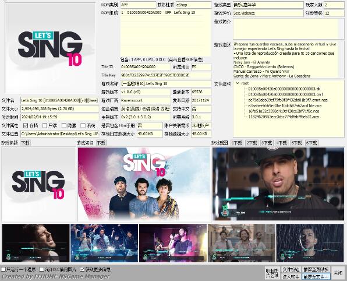This screenshot has height=281, width=347.
Task: Click the 5下载 screenshot download button
Action: point(296,143)
